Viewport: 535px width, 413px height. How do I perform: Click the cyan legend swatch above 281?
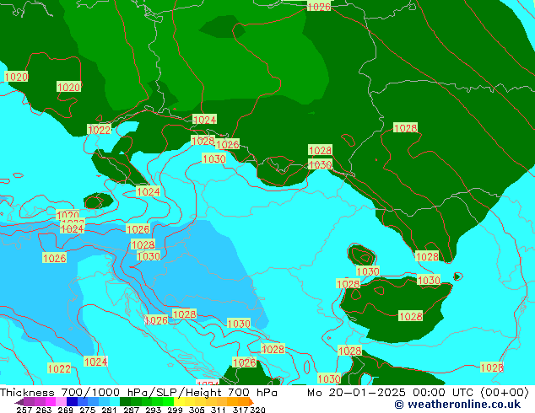(x=115, y=401)
